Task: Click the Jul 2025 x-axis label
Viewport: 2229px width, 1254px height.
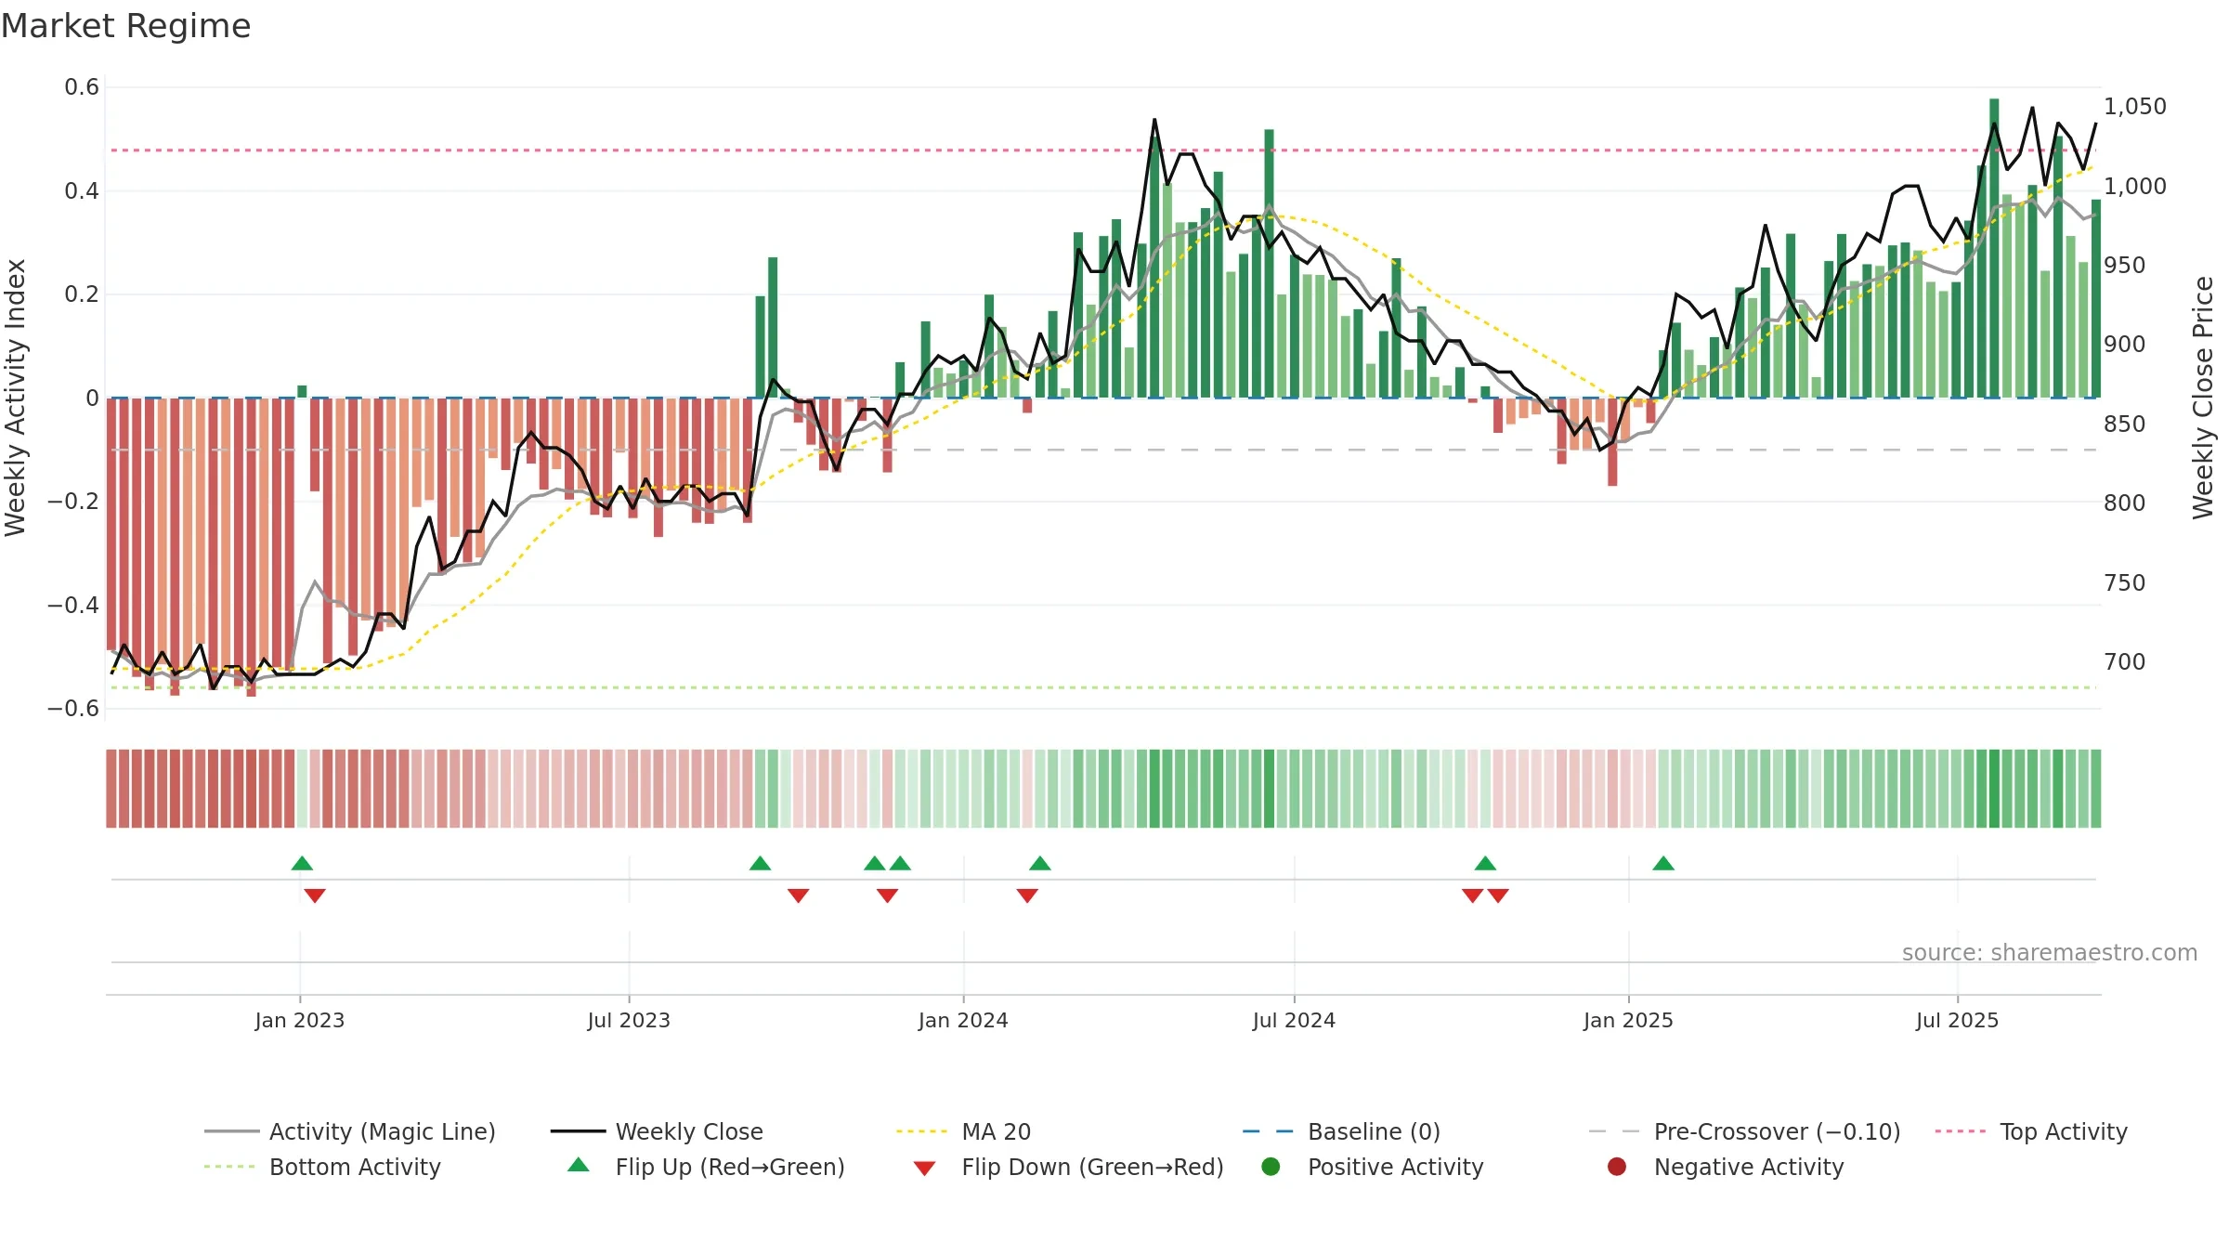Action: [1957, 1020]
